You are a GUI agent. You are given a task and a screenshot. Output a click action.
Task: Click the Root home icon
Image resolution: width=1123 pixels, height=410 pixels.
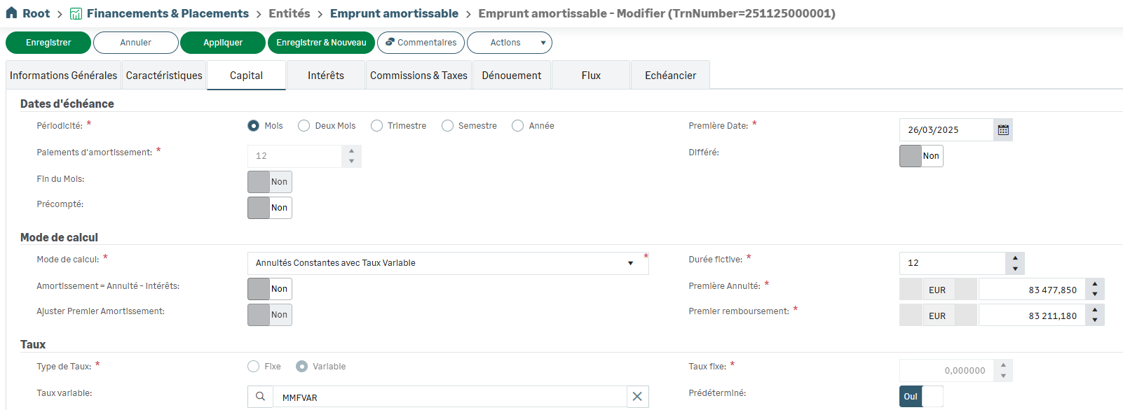11,13
